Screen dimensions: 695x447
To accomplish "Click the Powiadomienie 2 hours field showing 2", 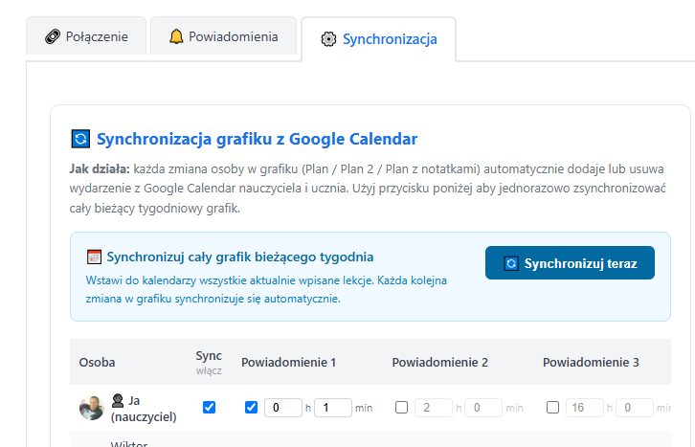I will coord(434,408).
